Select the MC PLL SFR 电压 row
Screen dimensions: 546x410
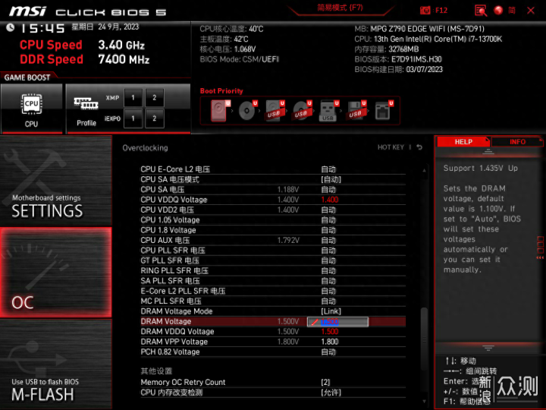(273, 301)
